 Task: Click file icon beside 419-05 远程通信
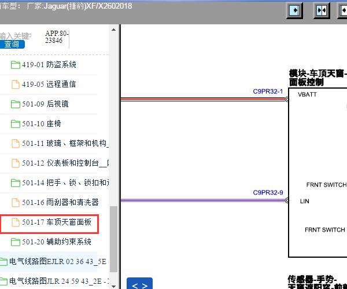click(x=15, y=85)
